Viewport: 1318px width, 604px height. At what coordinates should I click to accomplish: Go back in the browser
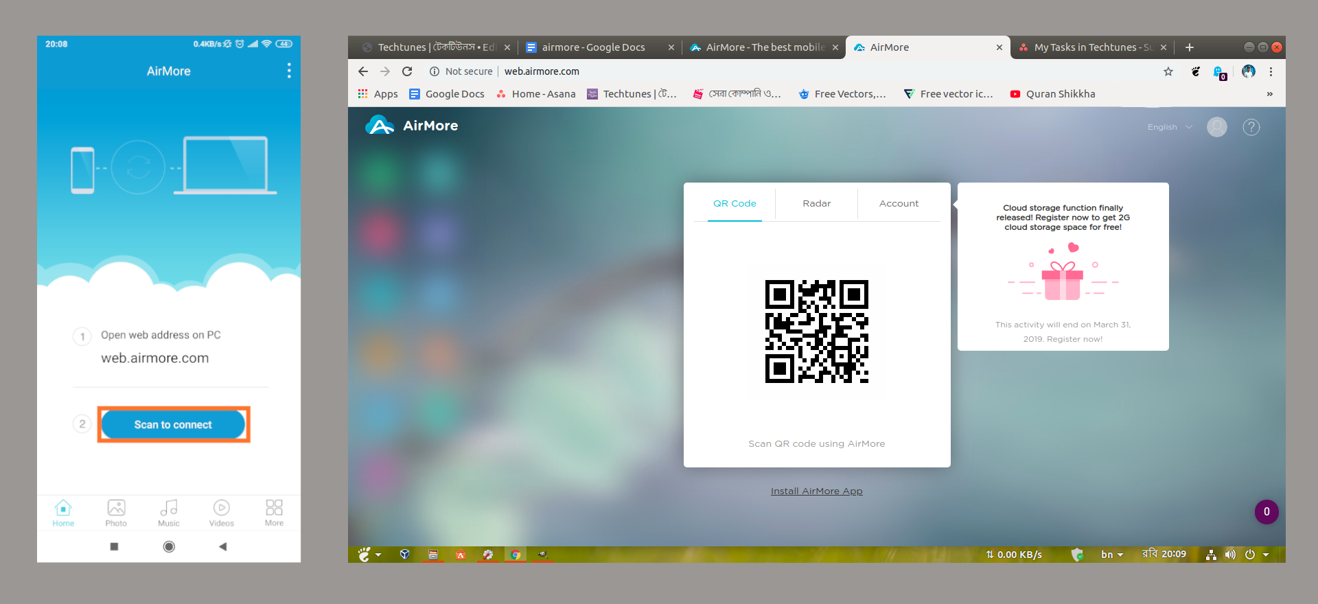point(363,71)
